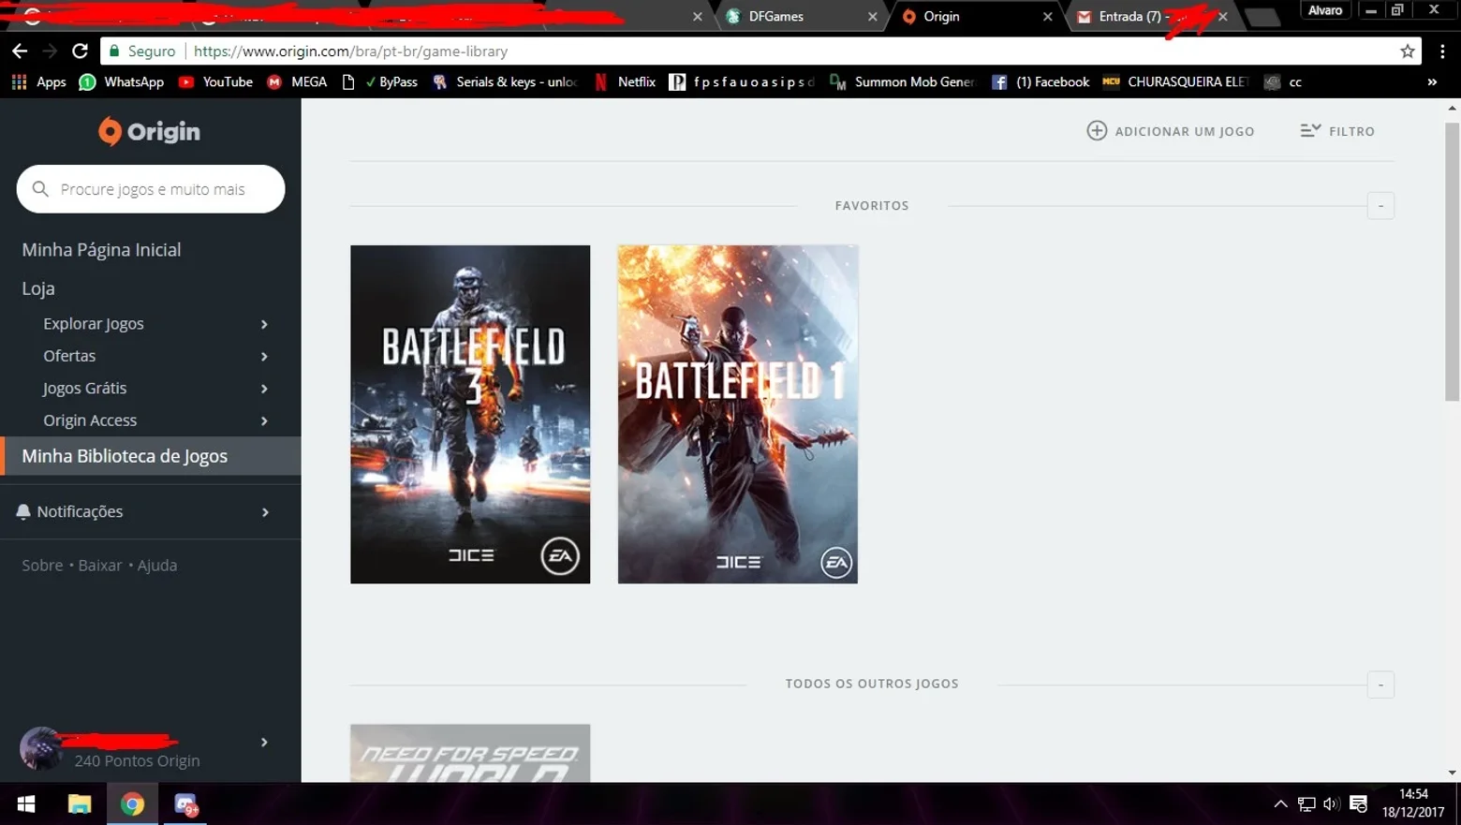Open the Need for Speed World tile
Image resolution: width=1461 pixels, height=825 pixels.
(470, 753)
